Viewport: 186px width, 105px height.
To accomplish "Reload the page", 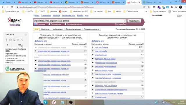I will coord(12,7).
